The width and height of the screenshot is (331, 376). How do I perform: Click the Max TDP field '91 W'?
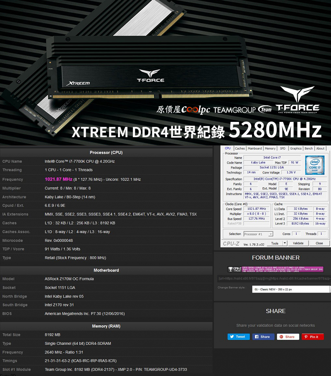tap(295, 162)
